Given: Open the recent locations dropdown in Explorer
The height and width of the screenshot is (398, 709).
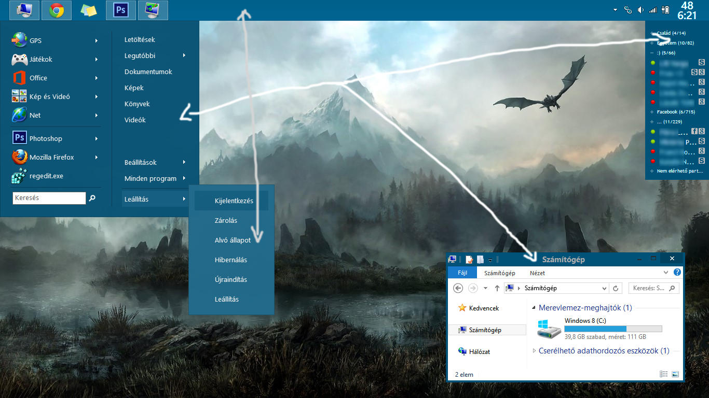Looking at the screenshot, I should [x=485, y=288].
